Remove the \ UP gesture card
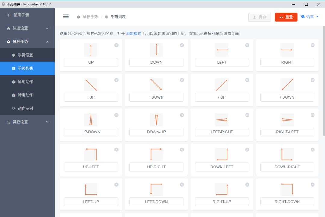This screenshot has height=217, width=325. coord(116,80)
